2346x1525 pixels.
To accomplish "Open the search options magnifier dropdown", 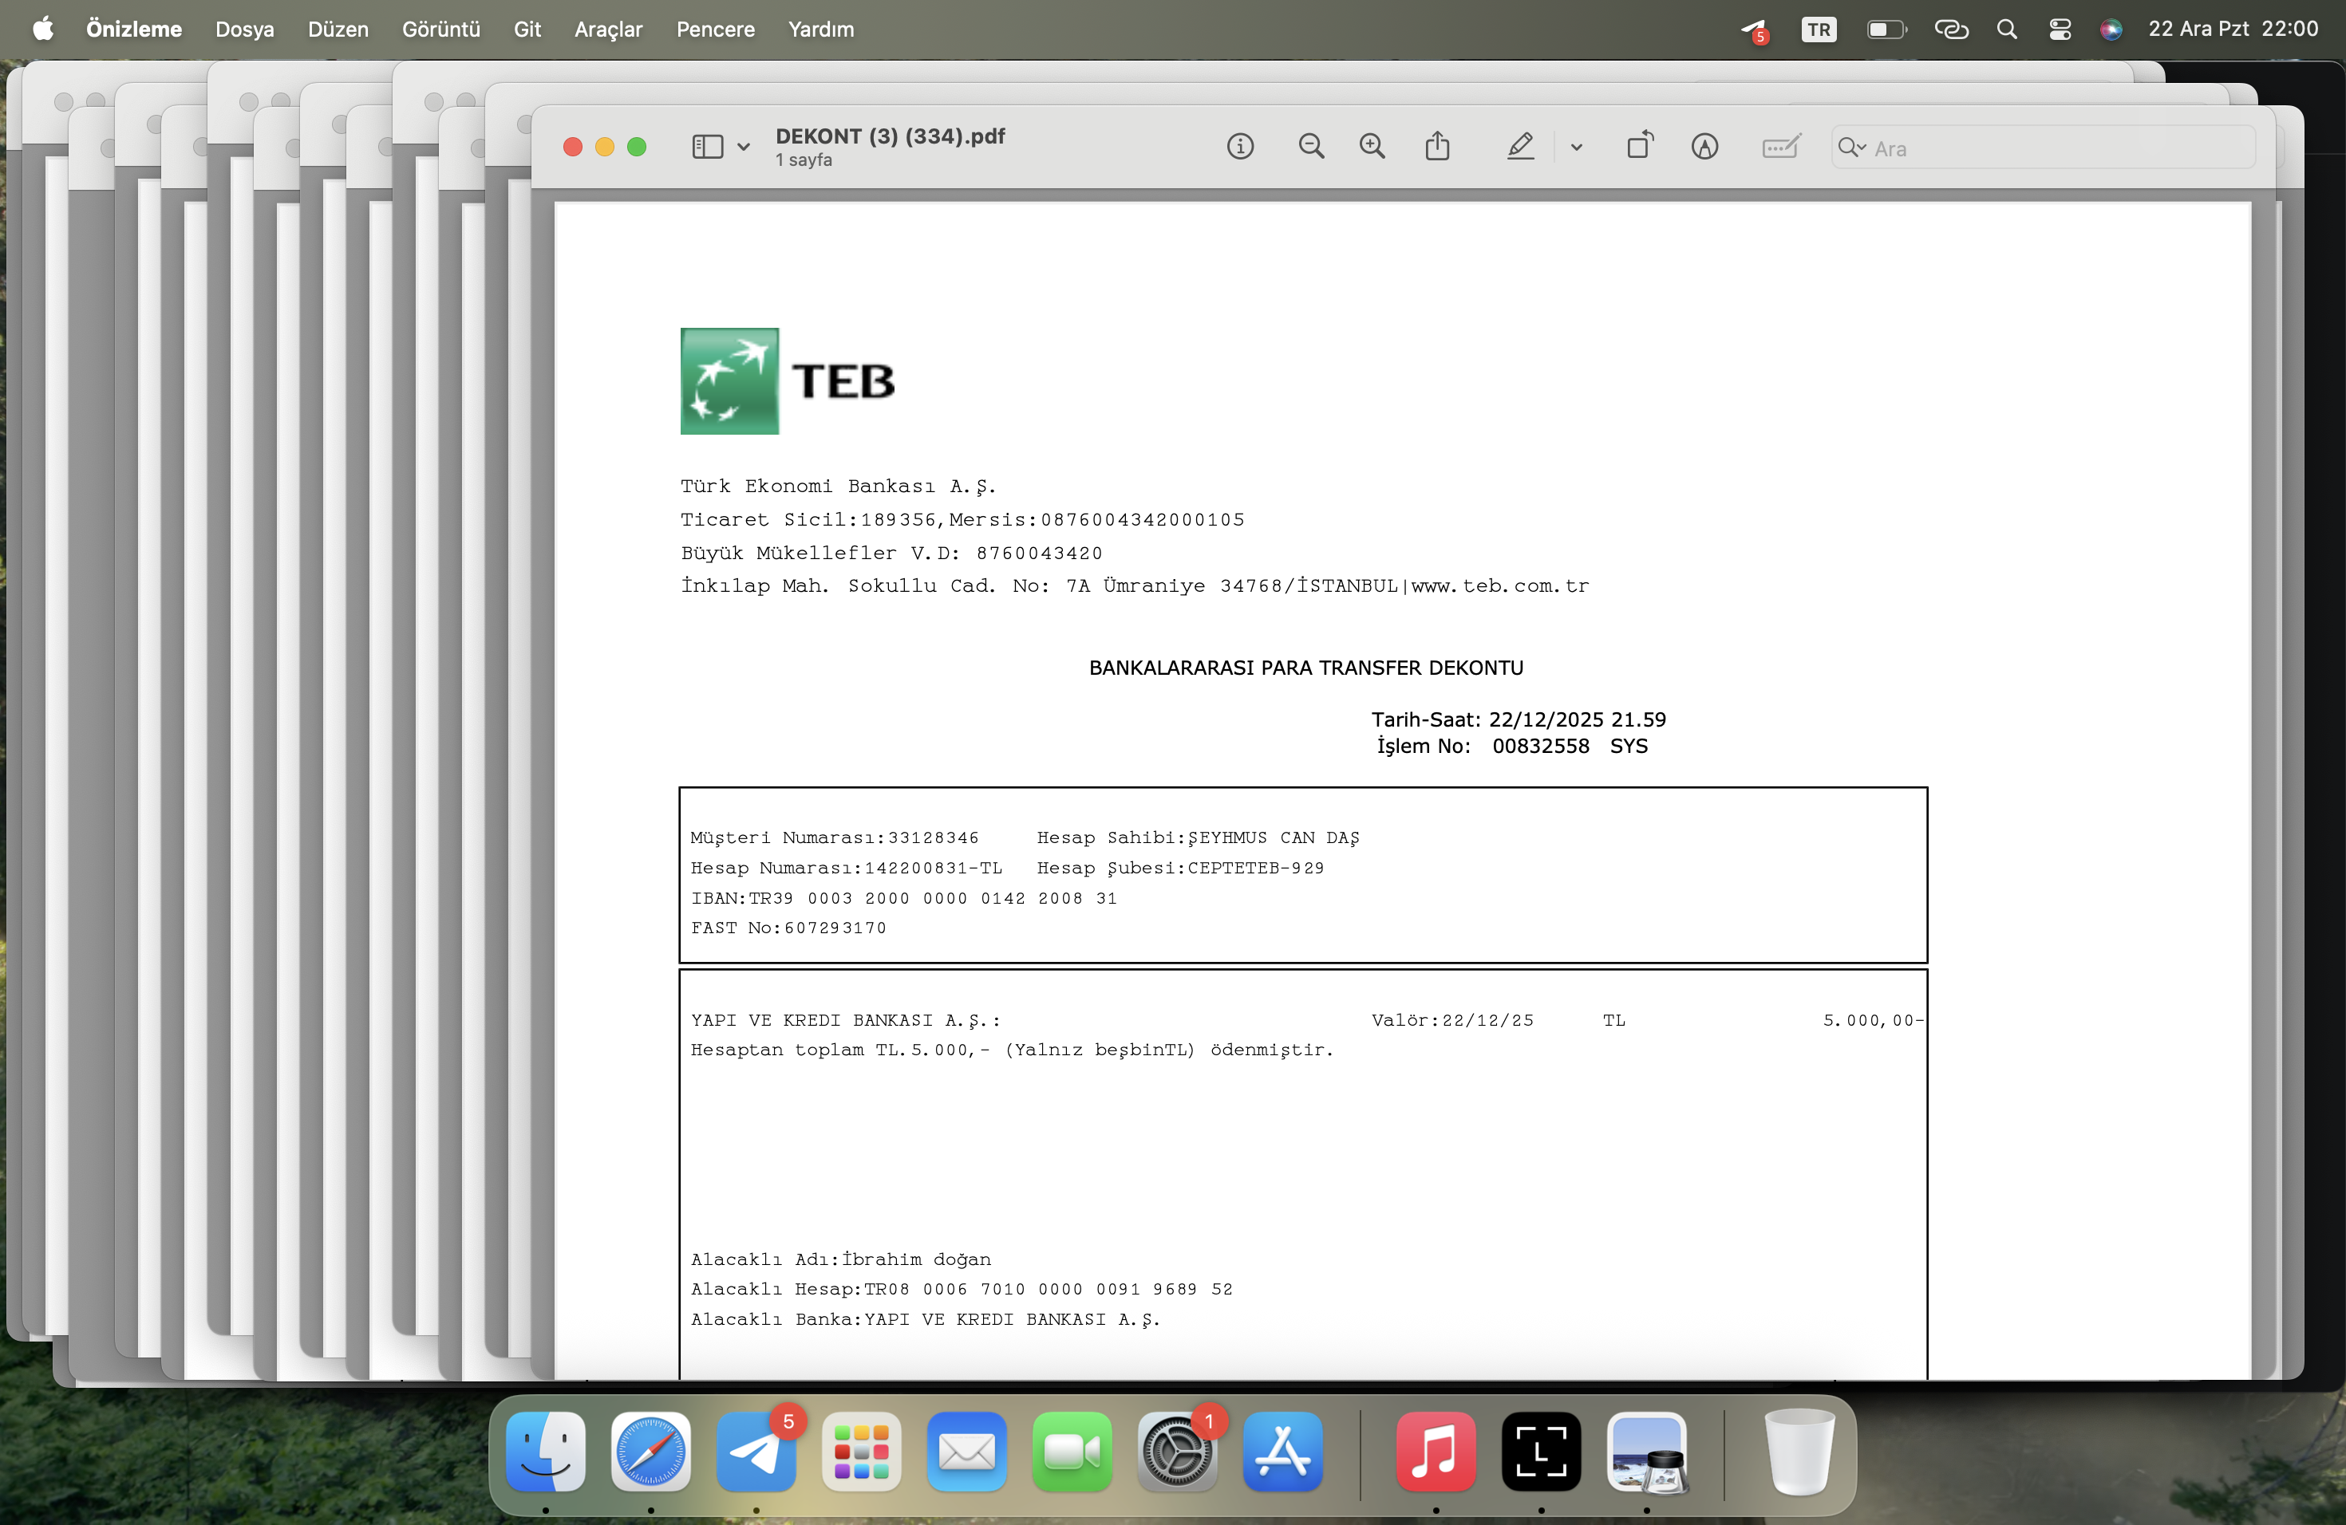I will coord(1852,148).
